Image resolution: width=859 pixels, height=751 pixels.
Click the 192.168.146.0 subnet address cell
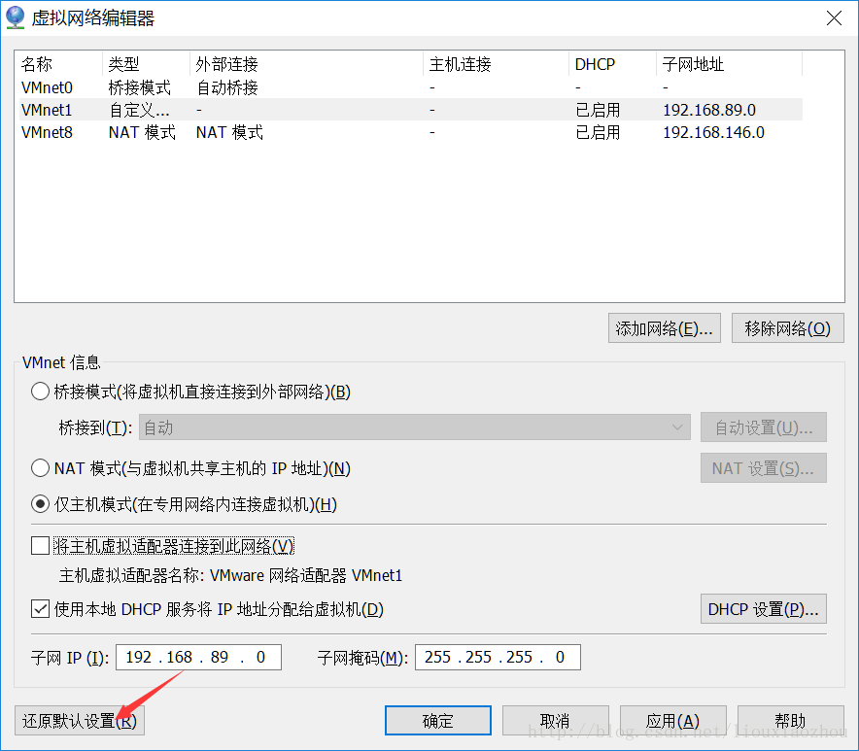click(x=713, y=132)
